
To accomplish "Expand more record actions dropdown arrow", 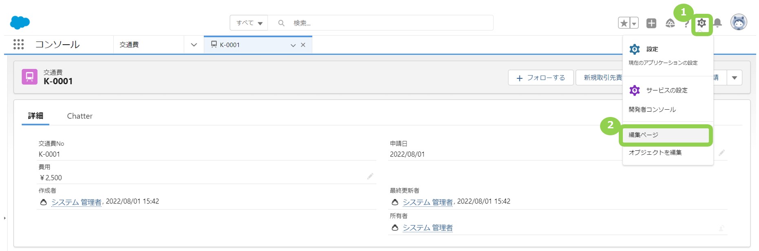I will [734, 78].
